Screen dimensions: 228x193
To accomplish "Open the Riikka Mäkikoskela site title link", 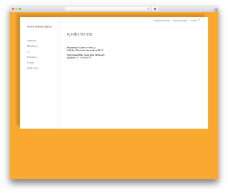I will [x=39, y=27].
